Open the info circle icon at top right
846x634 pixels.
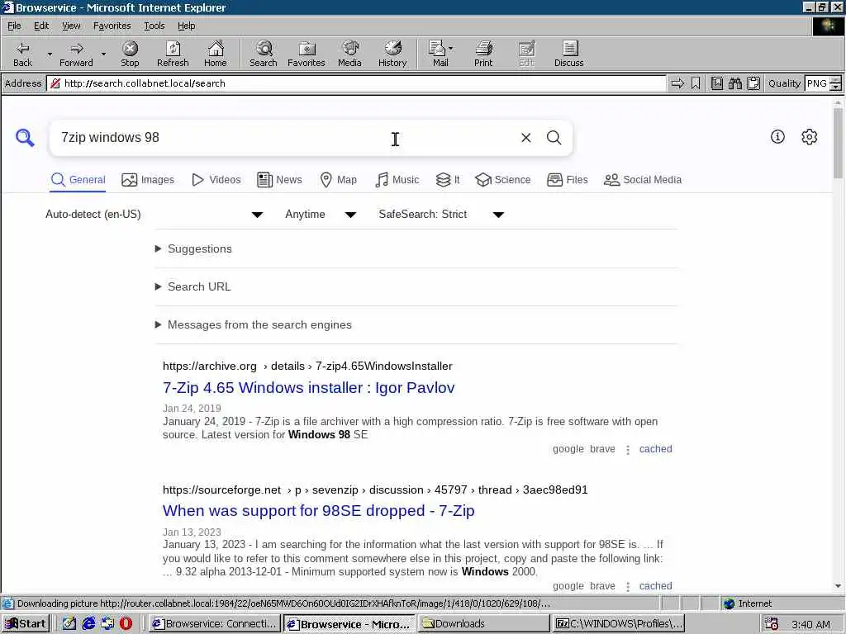(x=777, y=136)
